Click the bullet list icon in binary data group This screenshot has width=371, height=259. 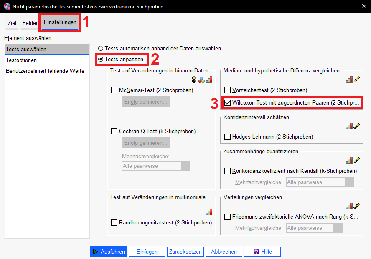(x=194, y=80)
